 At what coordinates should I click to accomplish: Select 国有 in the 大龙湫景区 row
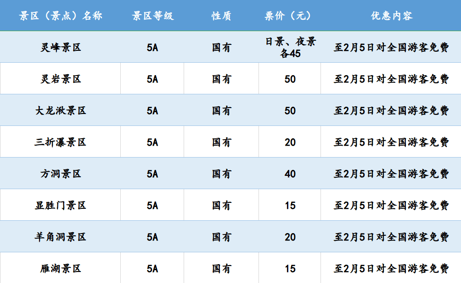221,110
